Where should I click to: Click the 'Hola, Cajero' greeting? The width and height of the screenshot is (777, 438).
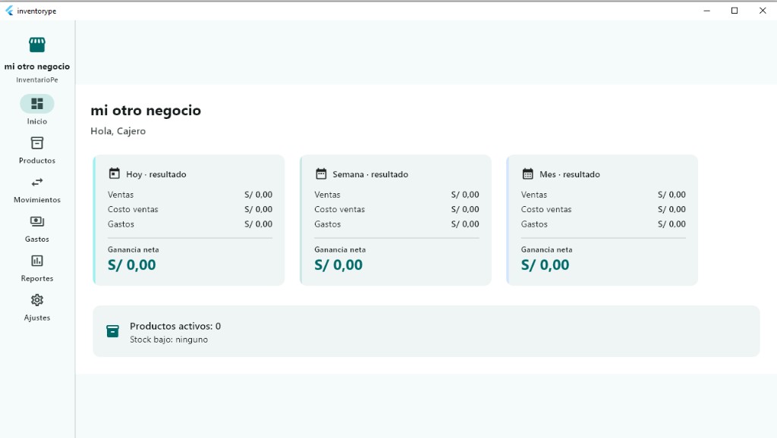tap(118, 131)
